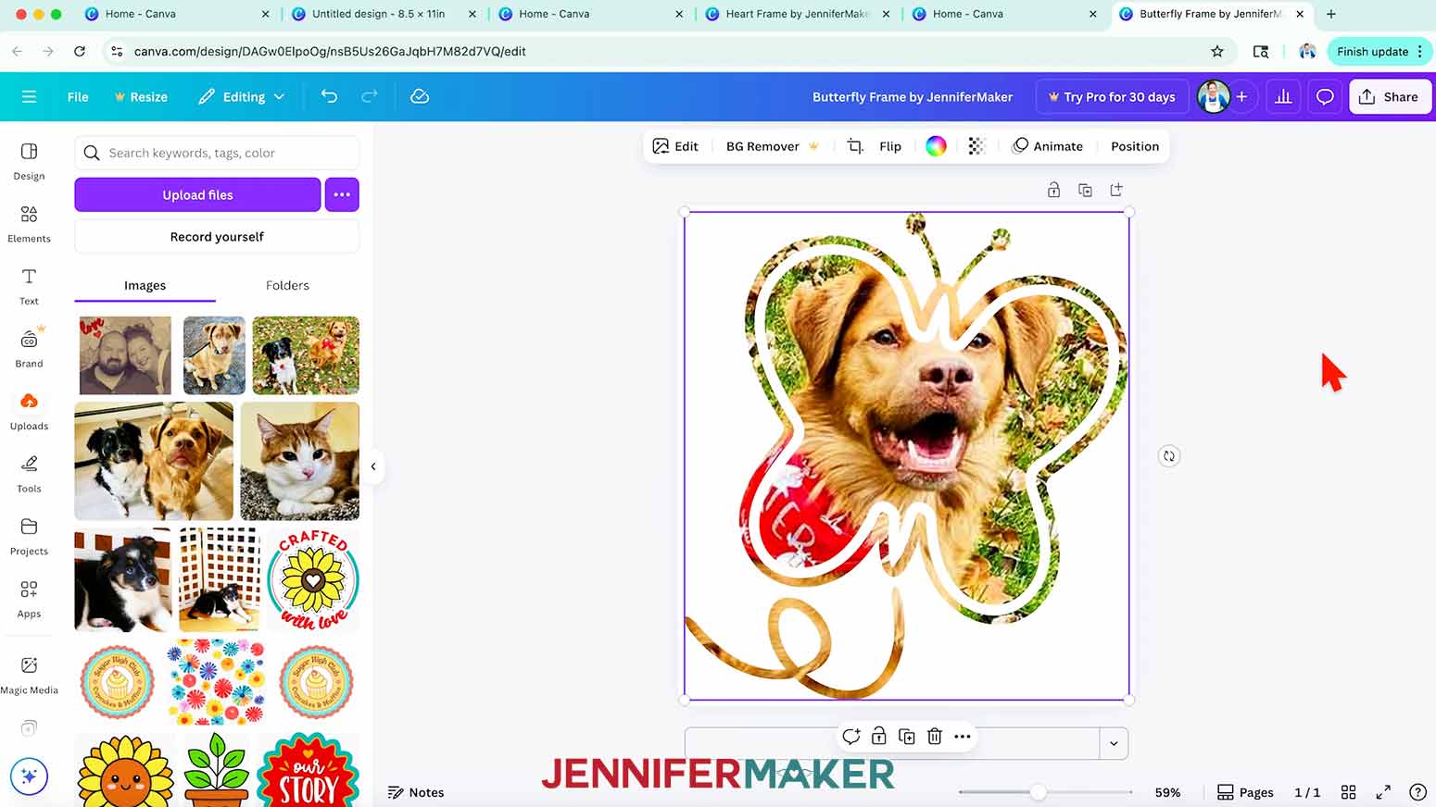Viewport: 1436px width, 807px height.
Task: Open the comments speech bubble icon
Action: point(1325,96)
